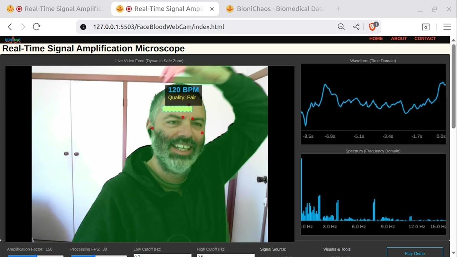Click the forehead ROI rectangle on video

coord(177,109)
